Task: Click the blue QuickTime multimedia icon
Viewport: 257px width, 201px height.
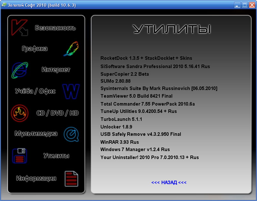Action: pos(71,134)
